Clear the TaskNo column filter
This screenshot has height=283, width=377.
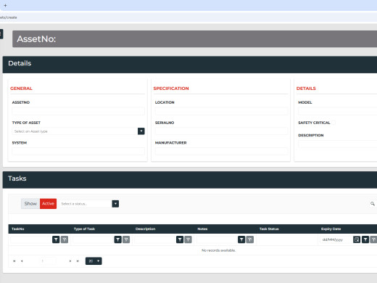pyautogui.click(x=65, y=239)
